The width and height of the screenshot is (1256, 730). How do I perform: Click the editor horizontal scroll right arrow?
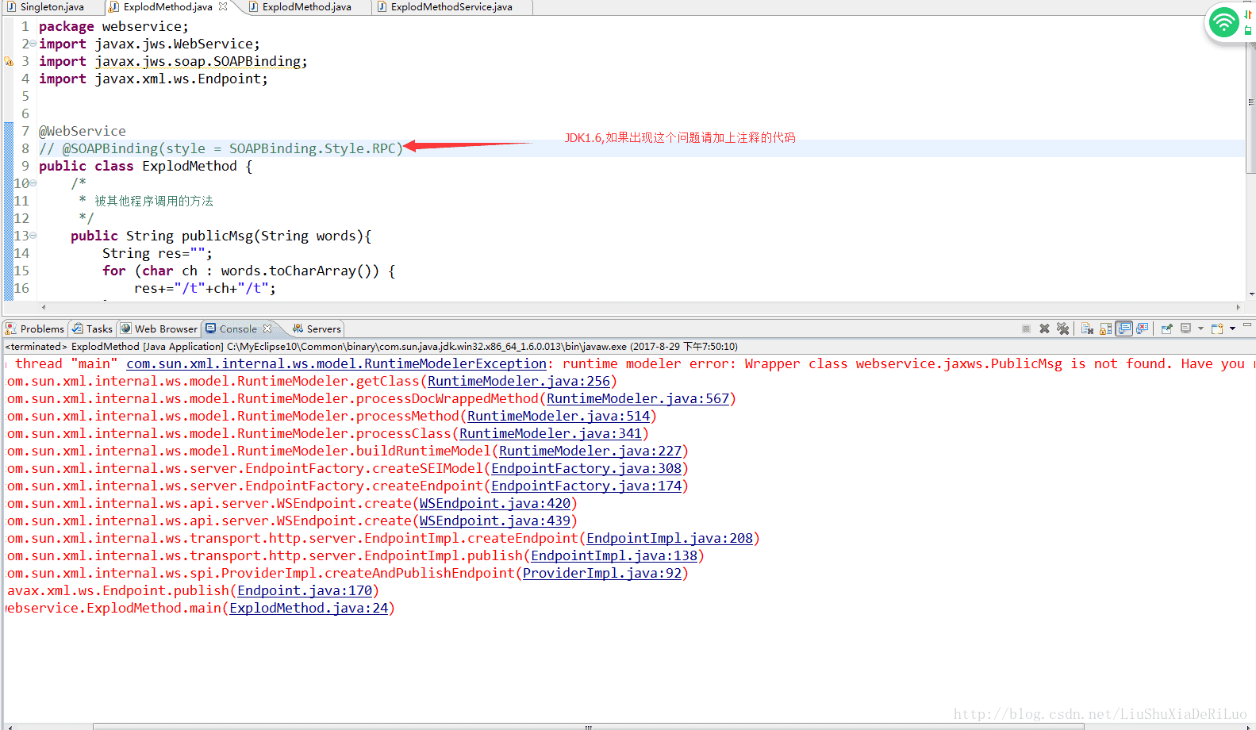point(1238,307)
